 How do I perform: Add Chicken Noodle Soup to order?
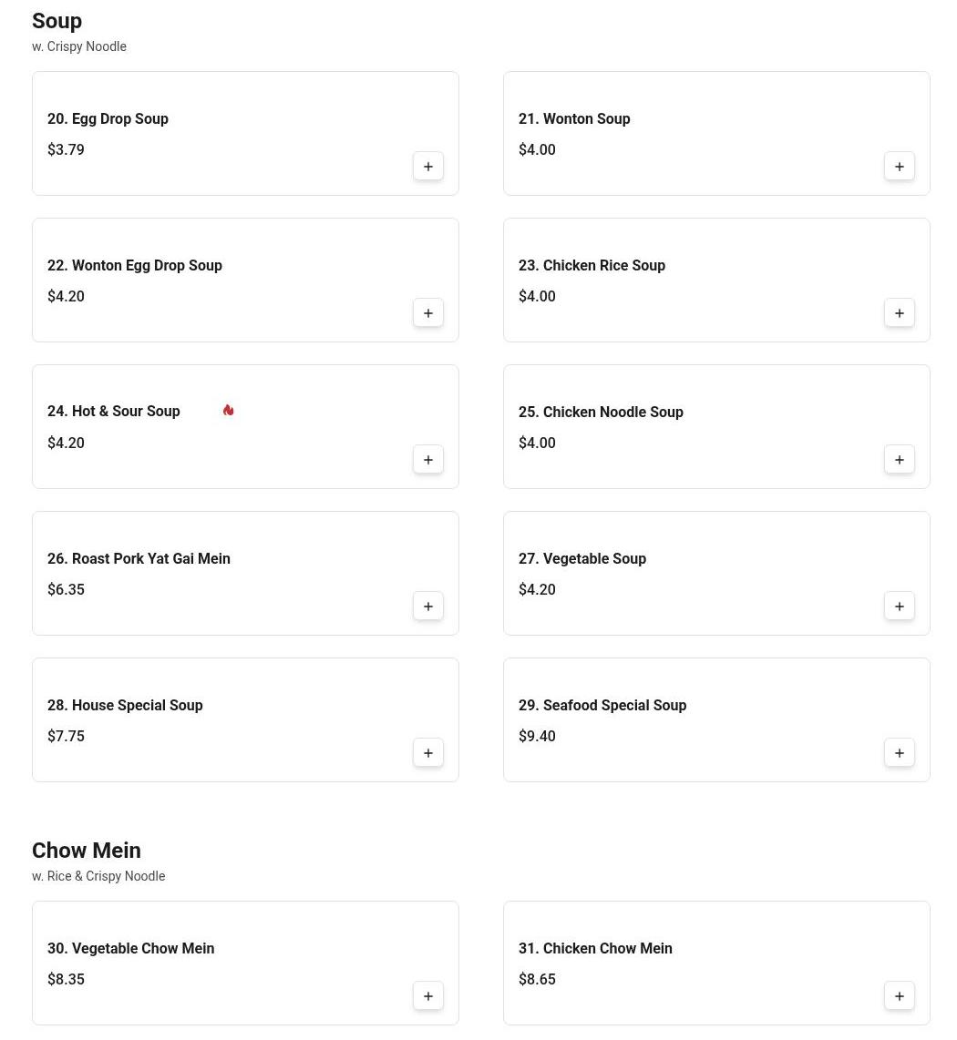click(900, 460)
